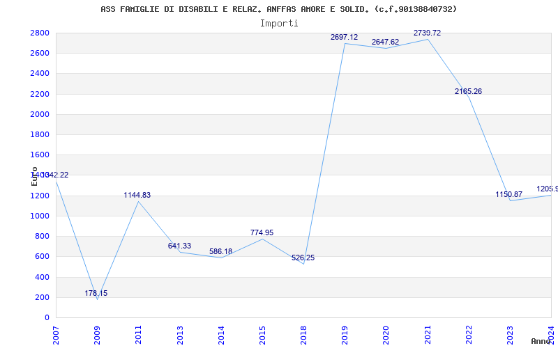
Task: Click the 774.95 data label
Action: point(262,232)
